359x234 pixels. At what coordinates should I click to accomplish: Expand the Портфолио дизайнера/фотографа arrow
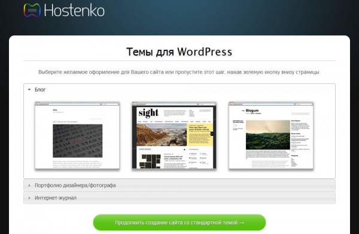[x=29, y=186]
